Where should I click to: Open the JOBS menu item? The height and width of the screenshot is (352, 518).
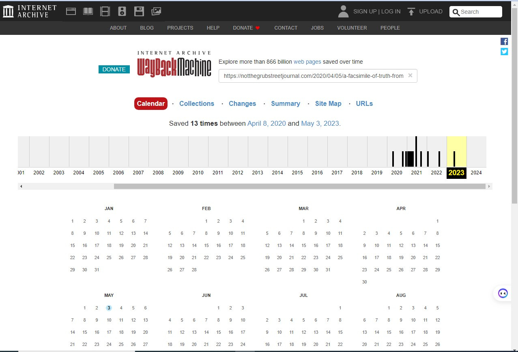317,28
